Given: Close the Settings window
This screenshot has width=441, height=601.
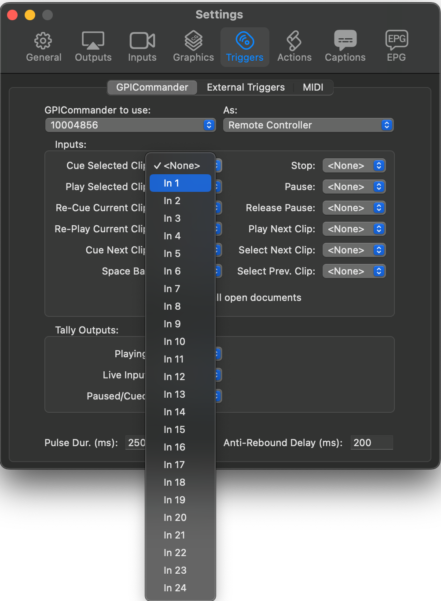Looking at the screenshot, I should click(12, 15).
